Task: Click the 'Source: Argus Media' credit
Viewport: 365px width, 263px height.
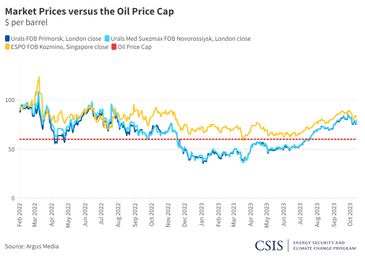Action: [32, 247]
